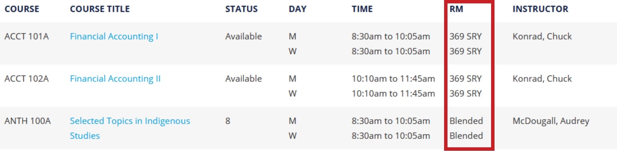Click Konrad, Chuck in the ACCT 102A row
Screen dimensions: 617x151
(542, 79)
